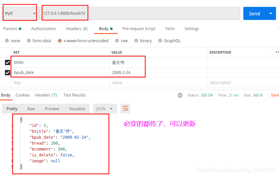
Task: Send the request
Action: pyautogui.click(x=254, y=13)
